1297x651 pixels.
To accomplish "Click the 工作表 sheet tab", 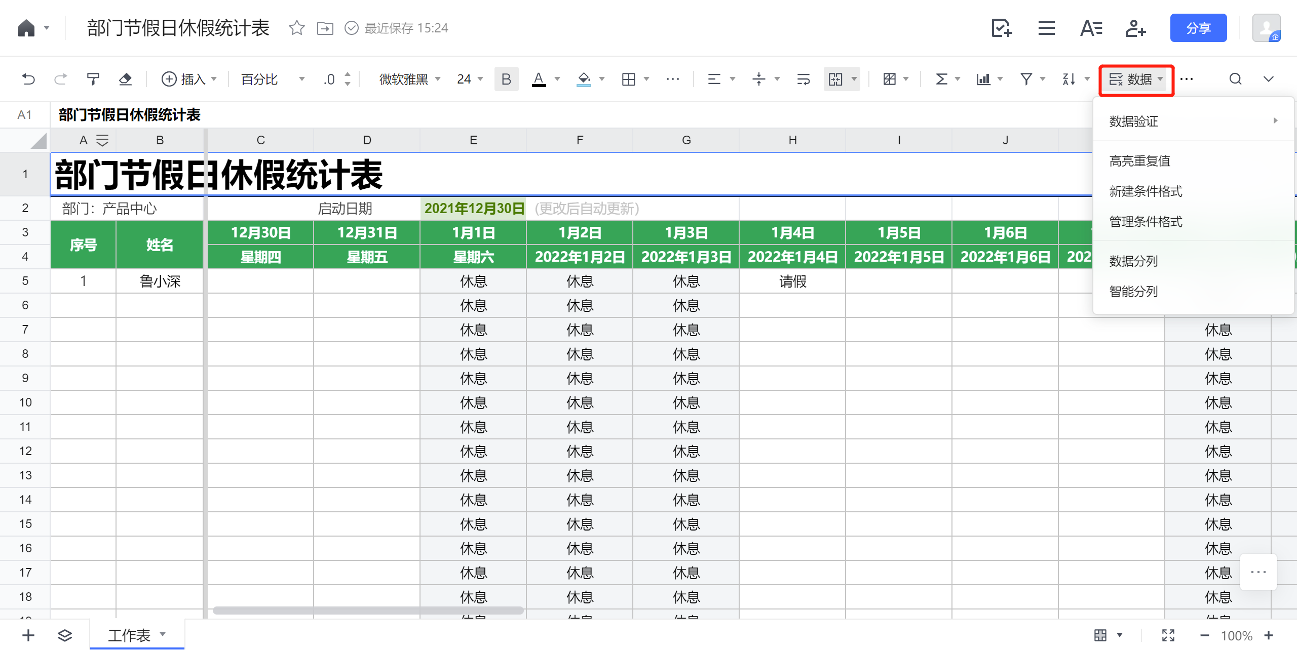I will click(x=129, y=635).
